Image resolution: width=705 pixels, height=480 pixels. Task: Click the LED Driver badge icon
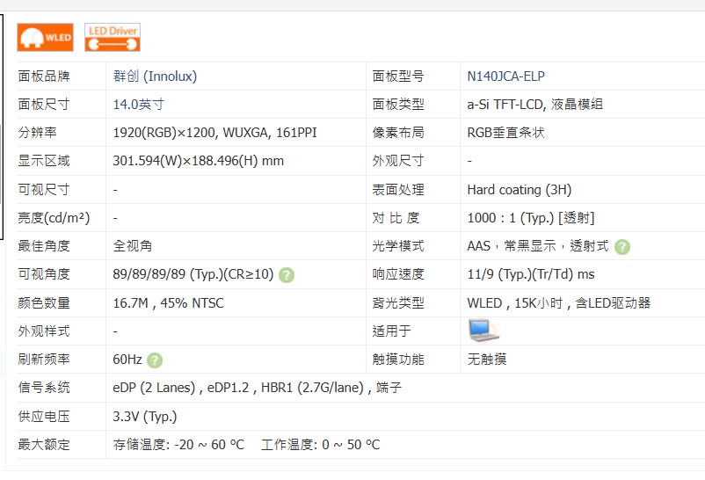tap(113, 37)
